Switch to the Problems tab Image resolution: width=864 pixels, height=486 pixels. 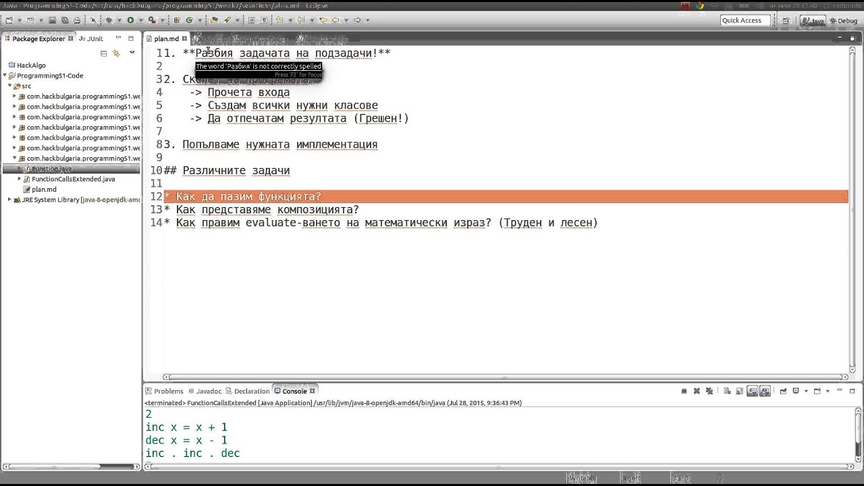164,391
